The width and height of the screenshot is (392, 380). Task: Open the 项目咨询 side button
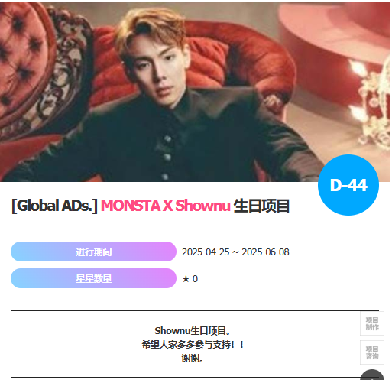coord(372,352)
